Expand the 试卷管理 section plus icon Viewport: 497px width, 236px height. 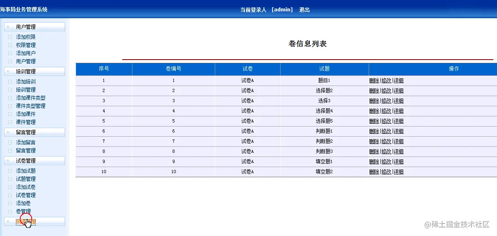point(7,161)
